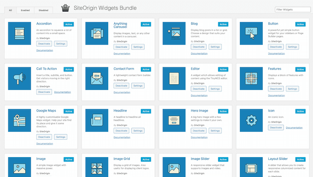Open Hero Image Documentation link
The image size is (313, 177).
click(199, 137)
